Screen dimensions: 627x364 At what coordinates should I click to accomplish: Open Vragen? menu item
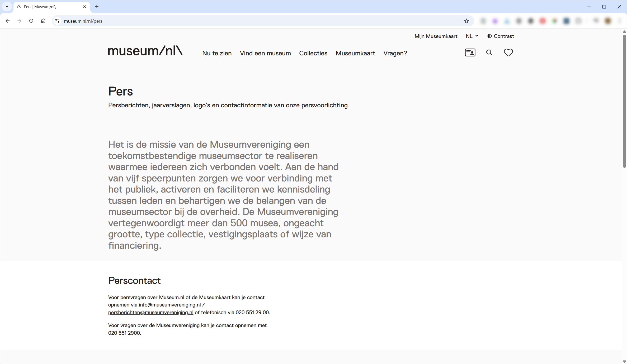[395, 53]
